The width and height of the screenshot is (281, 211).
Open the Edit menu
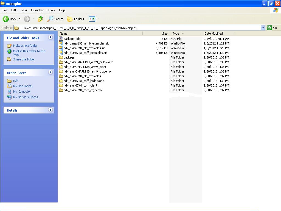coord(14,10)
